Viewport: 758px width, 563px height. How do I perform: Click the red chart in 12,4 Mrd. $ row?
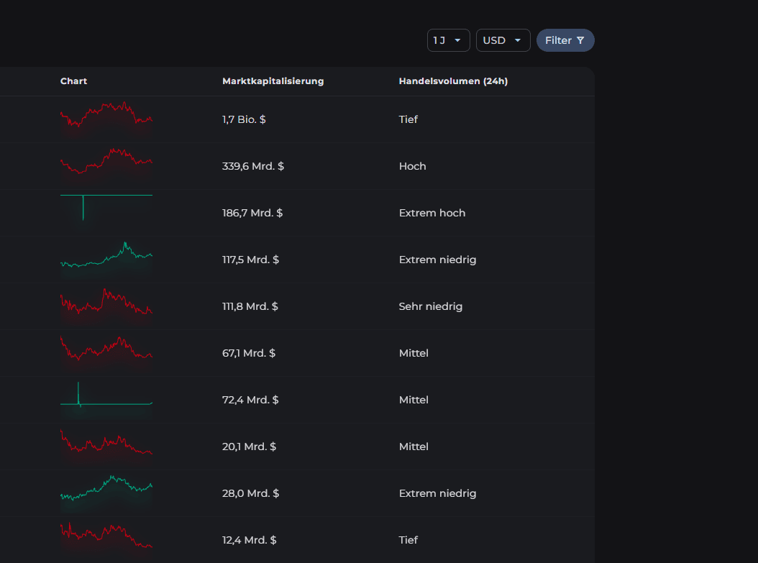106,536
